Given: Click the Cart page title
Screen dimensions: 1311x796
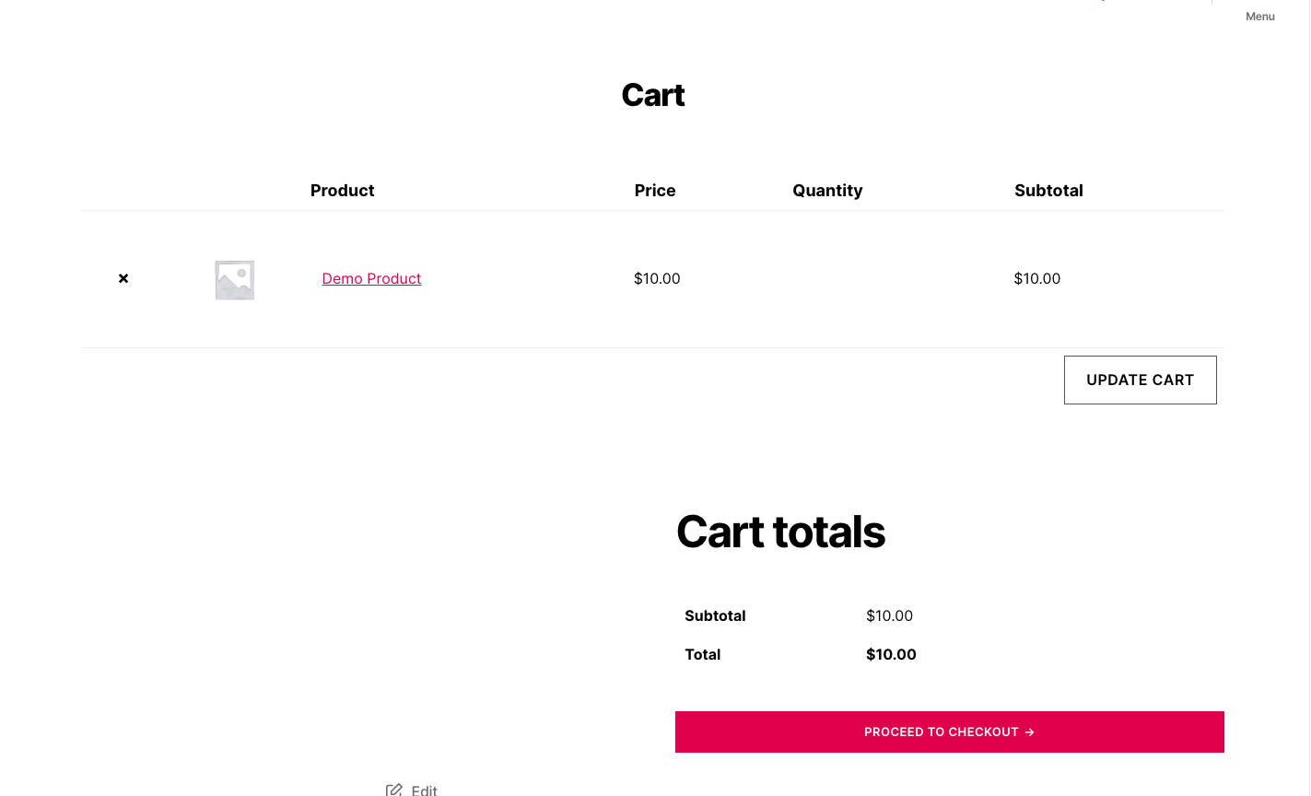Looking at the screenshot, I should pyautogui.click(x=652, y=95).
